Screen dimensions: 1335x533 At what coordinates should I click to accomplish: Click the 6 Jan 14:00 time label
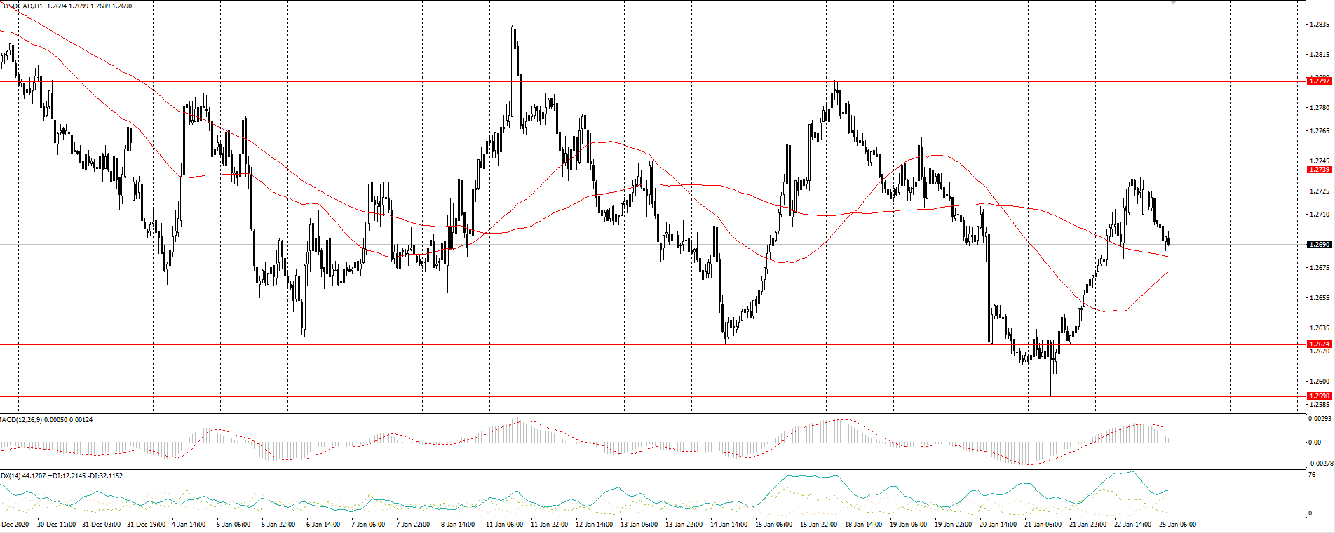click(x=323, y=525)
